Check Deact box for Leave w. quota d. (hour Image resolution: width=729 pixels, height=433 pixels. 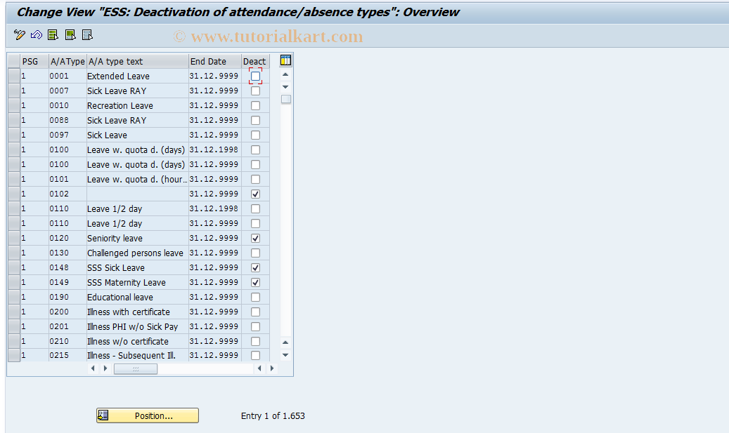255,179
